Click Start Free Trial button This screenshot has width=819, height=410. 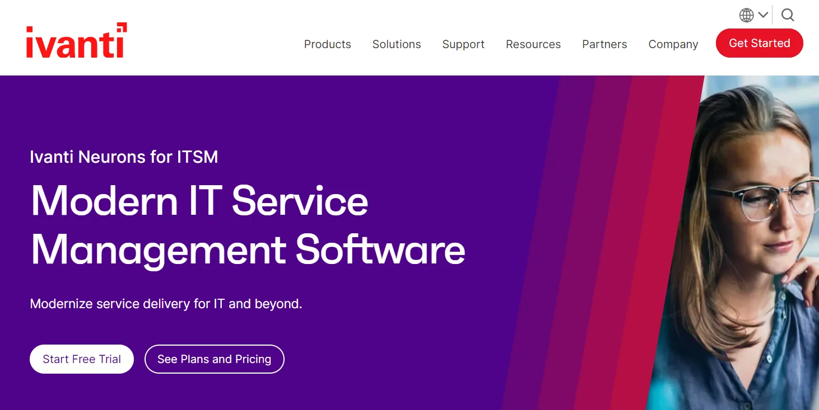pos(82,359)
